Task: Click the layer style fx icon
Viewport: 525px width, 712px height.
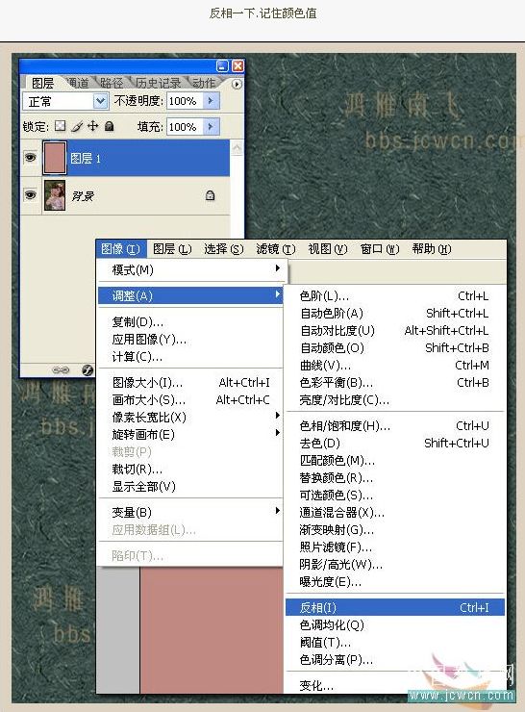Action: tap(87, 370)
